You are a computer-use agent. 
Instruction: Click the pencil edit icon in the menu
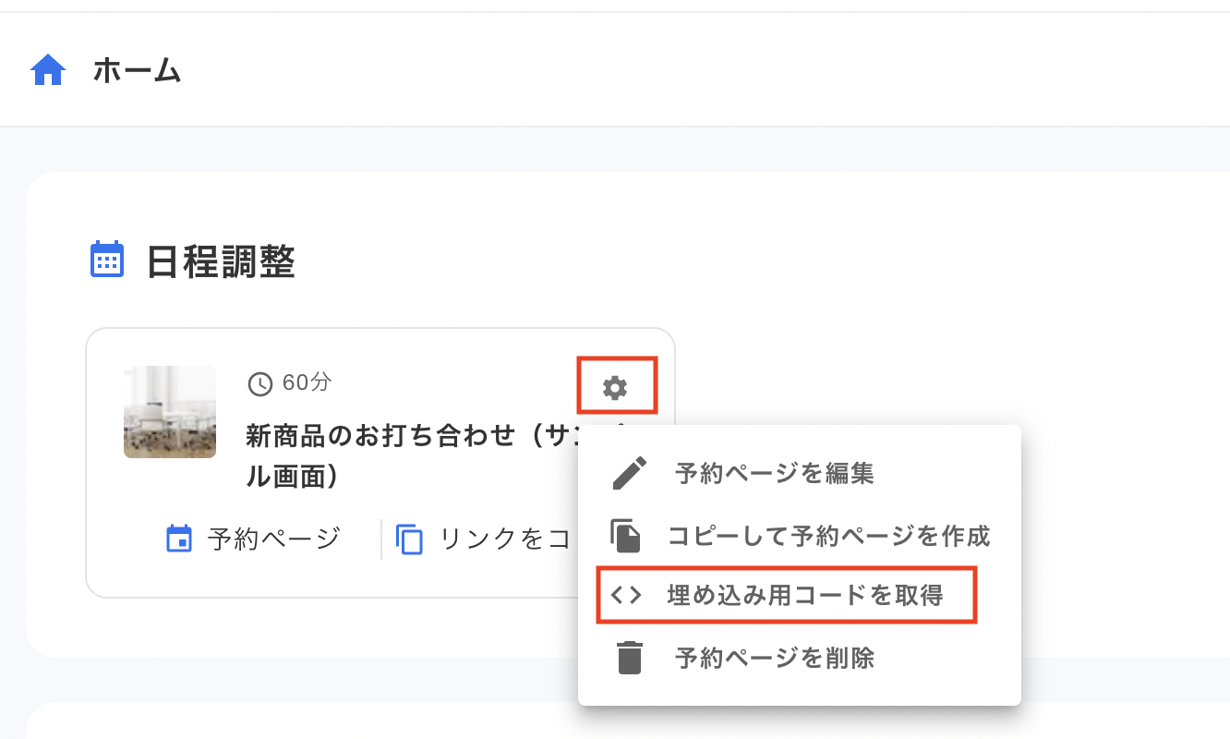pos(630,474)
